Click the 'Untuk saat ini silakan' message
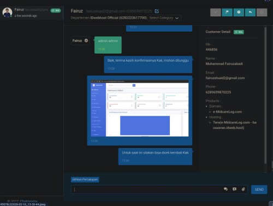Viewport: 273px width, 206px height. (155, 156)
